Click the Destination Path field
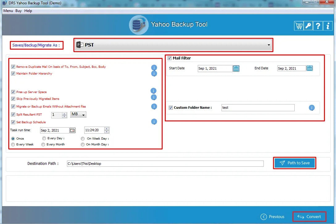 [x=165, y=164]
